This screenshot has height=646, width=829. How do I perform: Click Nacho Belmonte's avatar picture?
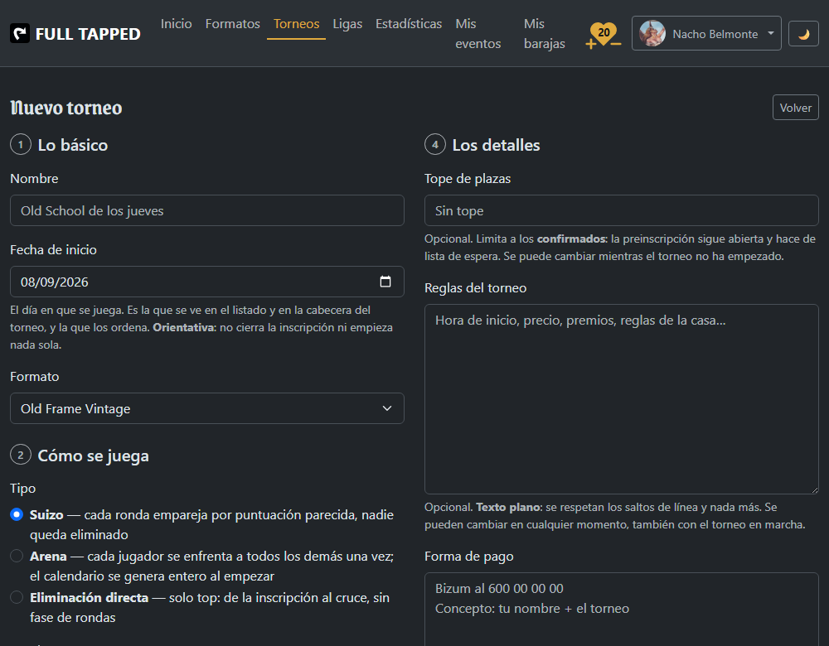click(652, 33)
